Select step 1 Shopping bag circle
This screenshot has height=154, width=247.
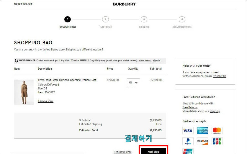(x=68, y=19)
